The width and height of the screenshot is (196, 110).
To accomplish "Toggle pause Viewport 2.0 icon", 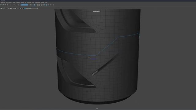I will 50,5.
